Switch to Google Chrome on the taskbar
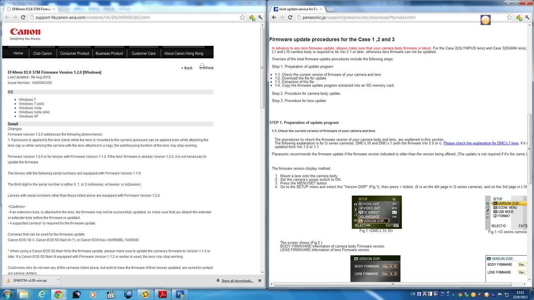Image resolution: width=534 pixels, height=300 pixels. pyautogui.click(x=59, y=294)
